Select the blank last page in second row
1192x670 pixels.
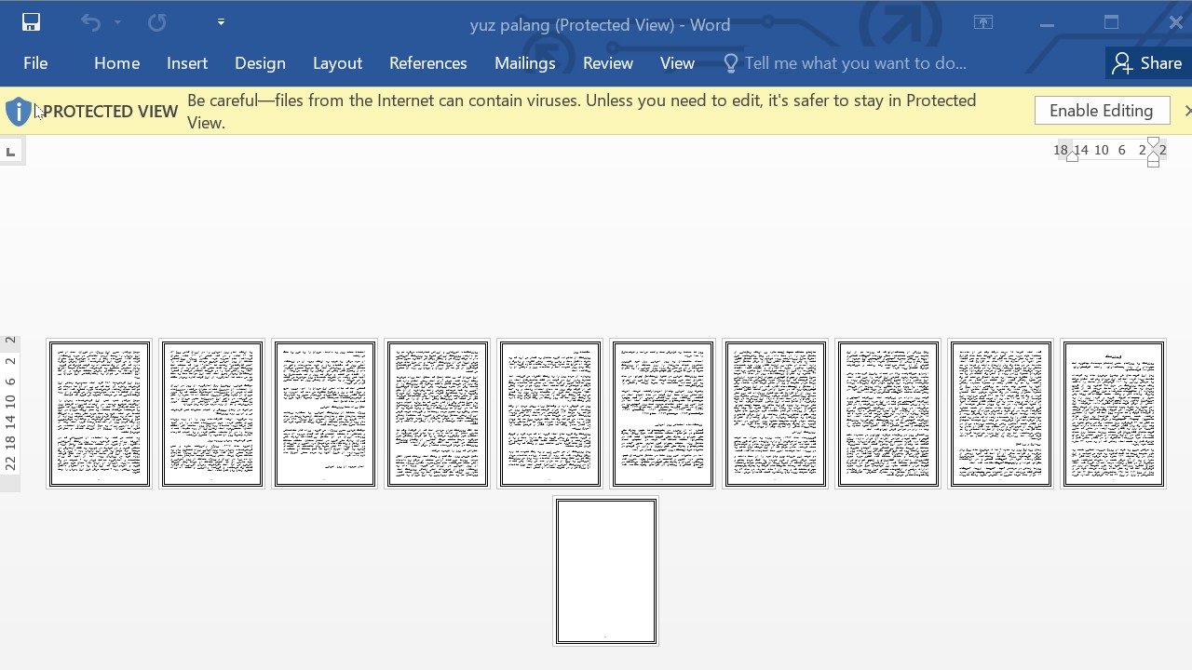pos(606,571)
